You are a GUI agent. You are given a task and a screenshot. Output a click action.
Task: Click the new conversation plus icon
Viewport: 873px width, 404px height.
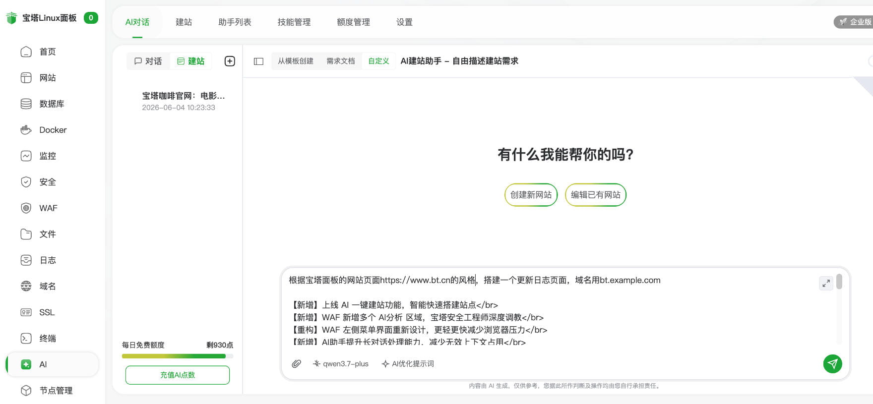230,61
